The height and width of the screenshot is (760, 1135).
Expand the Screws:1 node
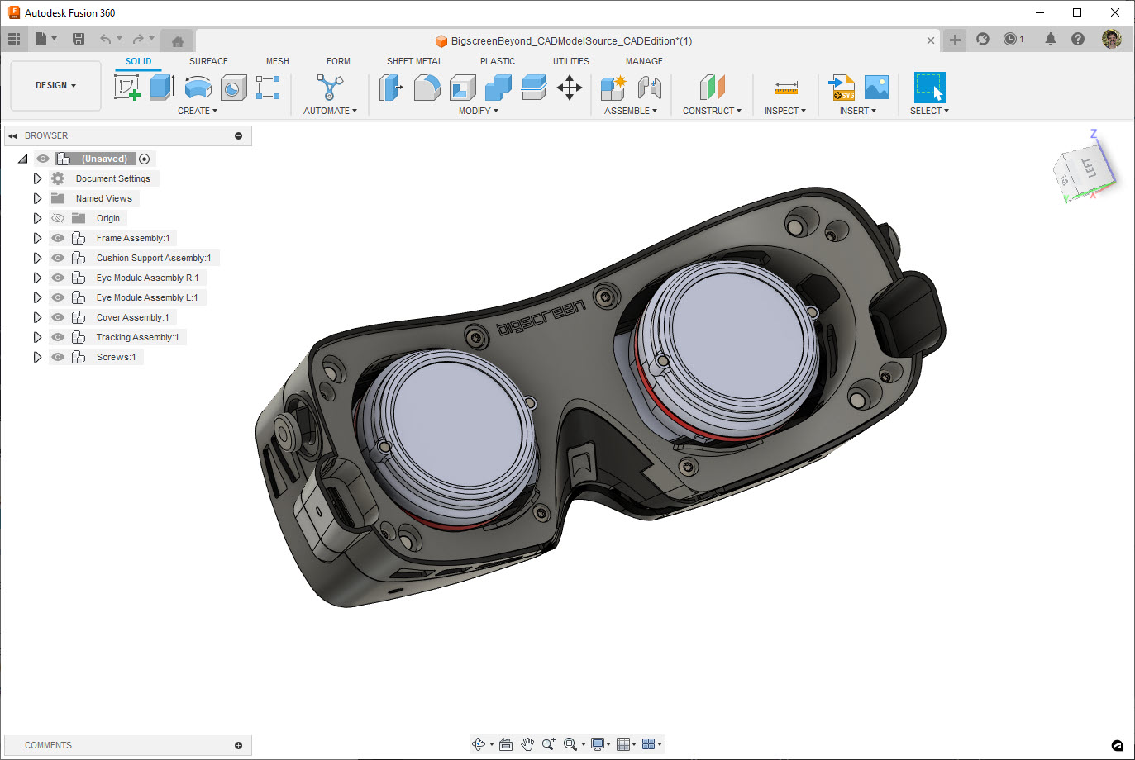point(37,357)
